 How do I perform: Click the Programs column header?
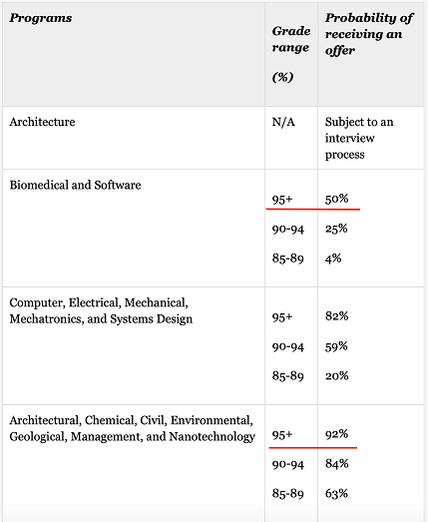41,18
